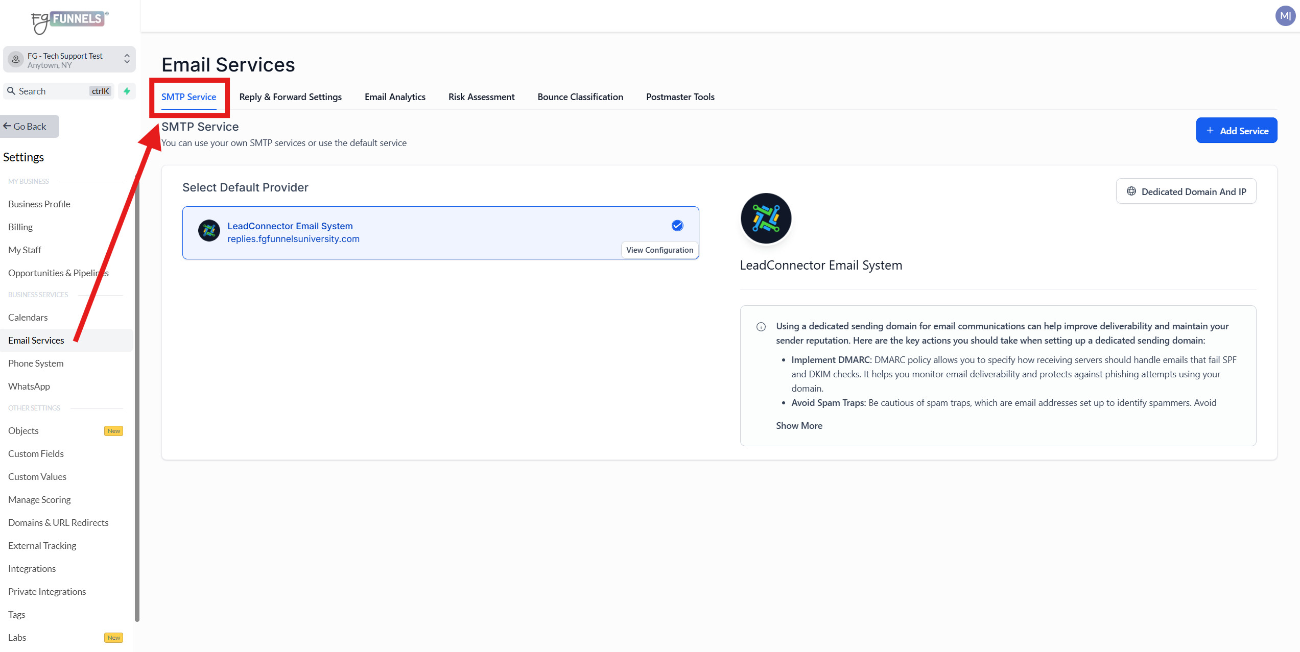Expand the notice with Show More

click(799, 425)
